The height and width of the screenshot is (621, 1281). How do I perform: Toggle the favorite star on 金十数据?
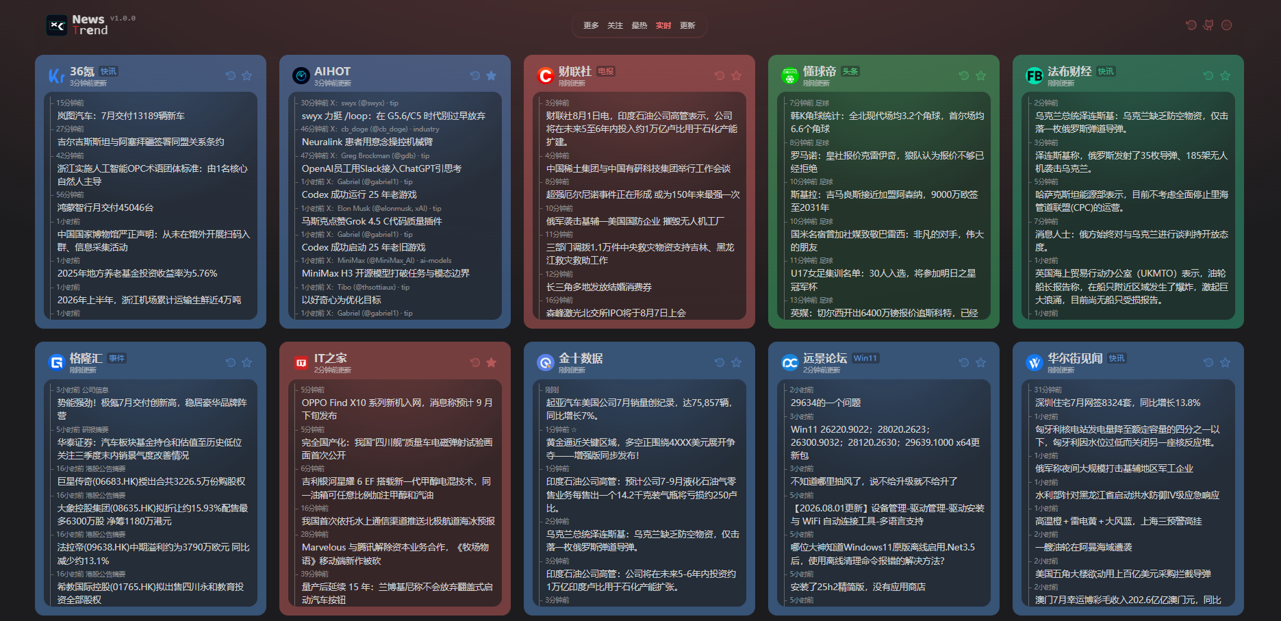pos(736,362)
